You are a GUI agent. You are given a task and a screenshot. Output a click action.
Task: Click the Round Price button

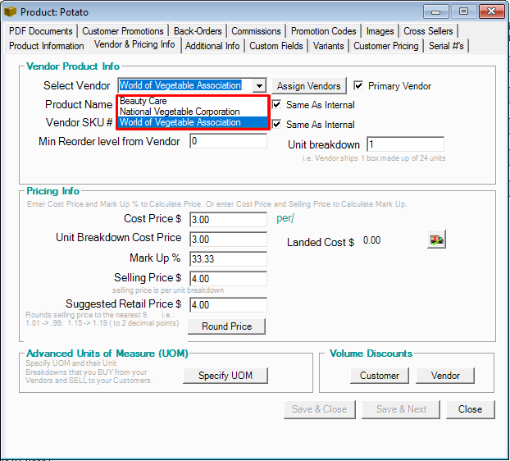click(x=226, y=326)
